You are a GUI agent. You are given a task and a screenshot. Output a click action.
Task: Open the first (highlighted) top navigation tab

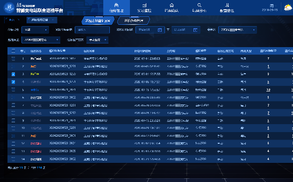(116, 7)
